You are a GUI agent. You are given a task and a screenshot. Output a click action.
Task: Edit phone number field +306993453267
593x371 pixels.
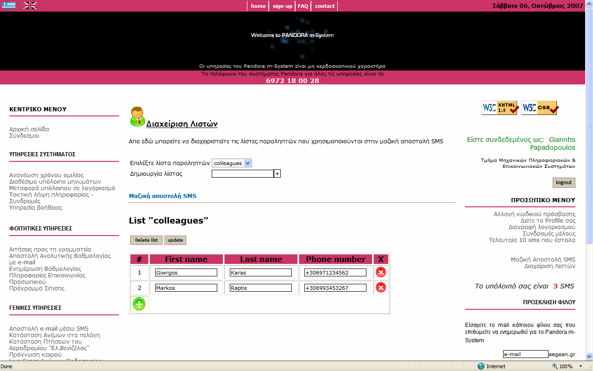click(335, 288)
